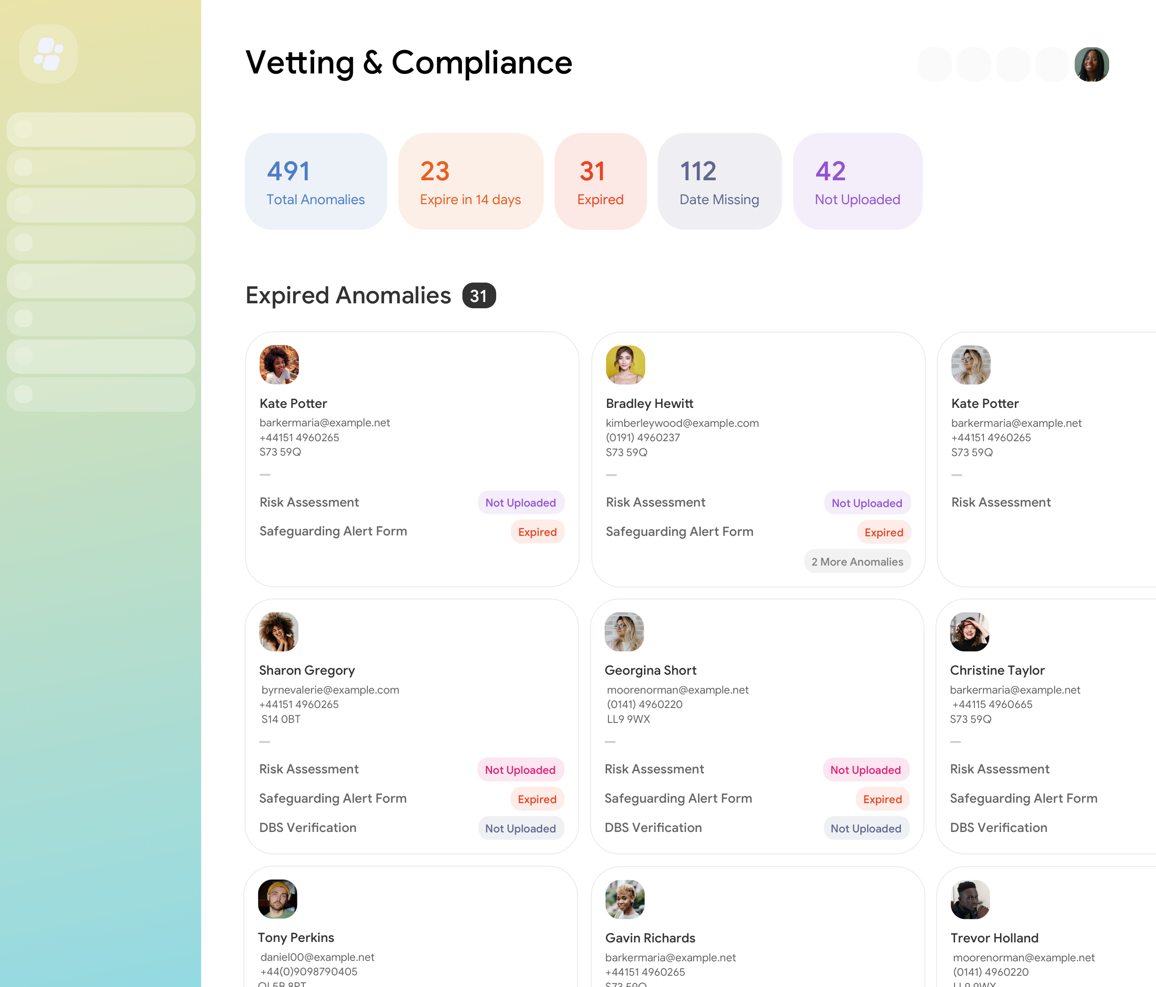
Task: Expand Bradley Hewitt's 2 More Anomalies
Action: [856, 562]
